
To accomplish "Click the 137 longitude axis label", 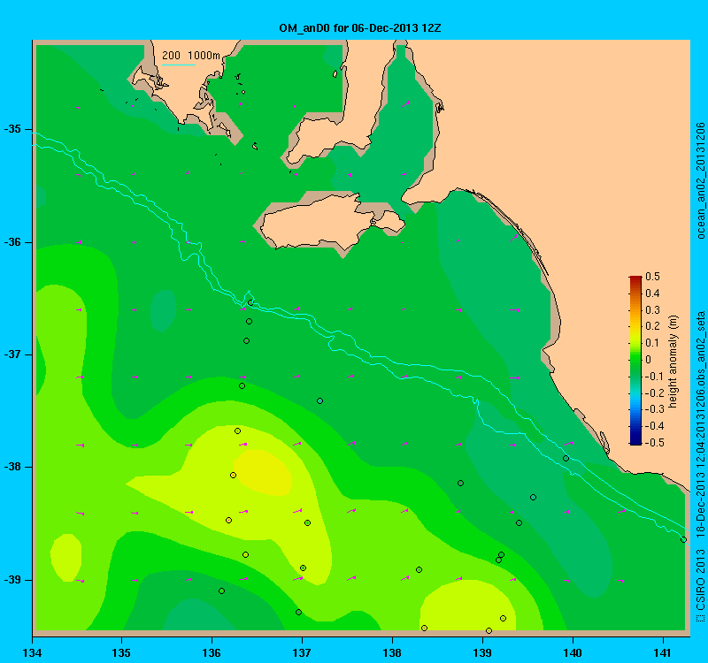I will [x=302, y=653].
